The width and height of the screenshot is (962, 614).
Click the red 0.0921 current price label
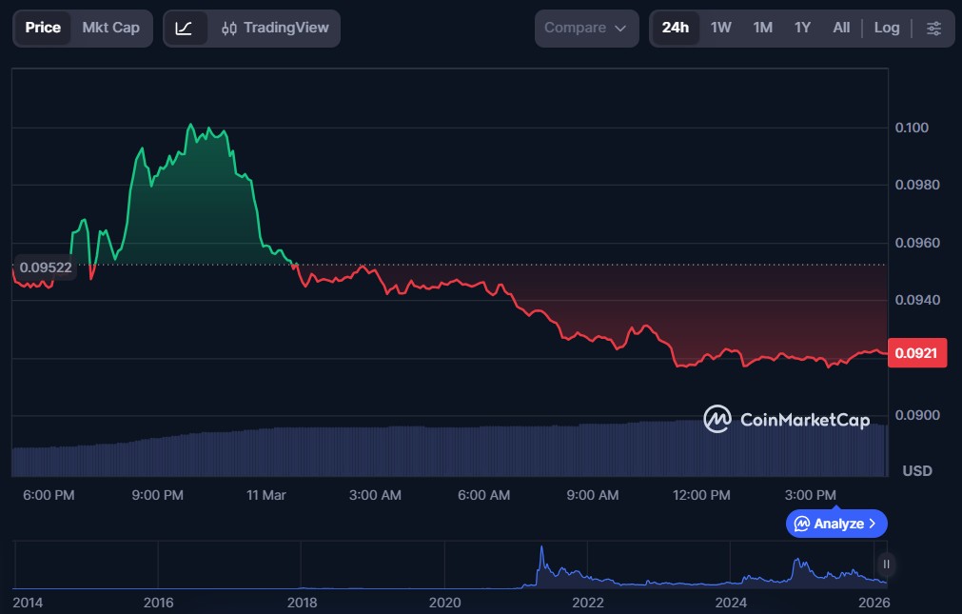tap(916, 353)
